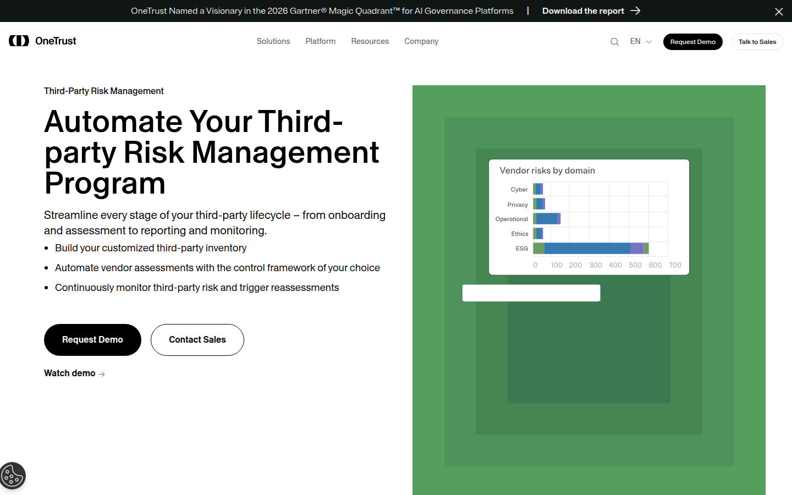Close the Gartner announcement banner

(x=779, y=12)
